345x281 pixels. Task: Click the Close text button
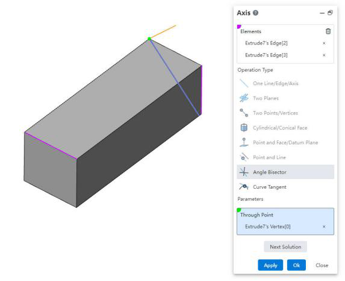point(322,265)
